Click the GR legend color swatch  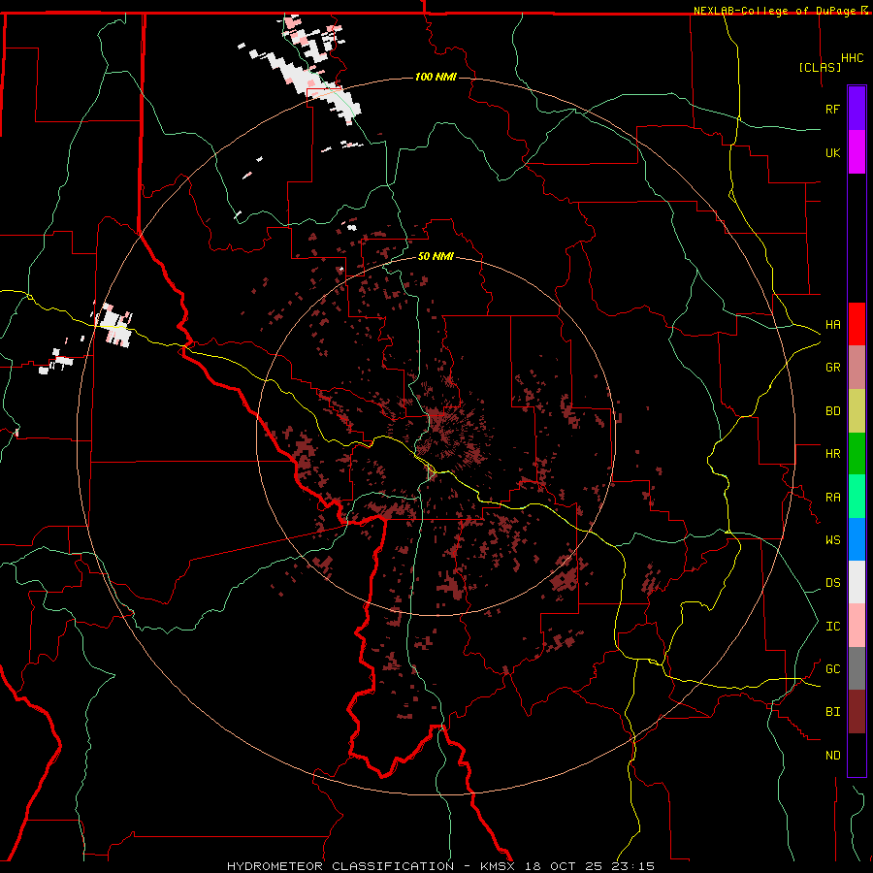(857, 368)
